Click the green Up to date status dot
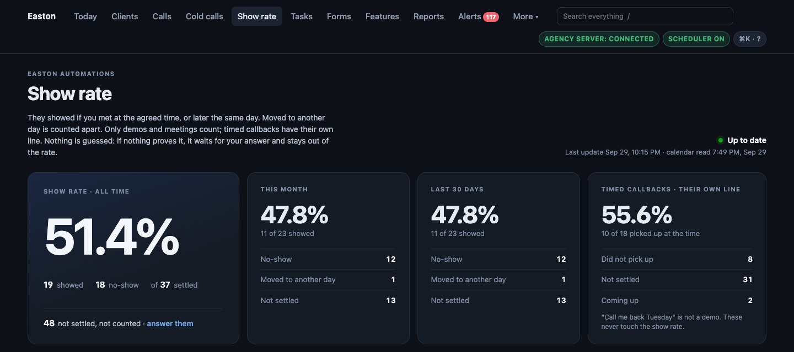 tap(720, 140)
